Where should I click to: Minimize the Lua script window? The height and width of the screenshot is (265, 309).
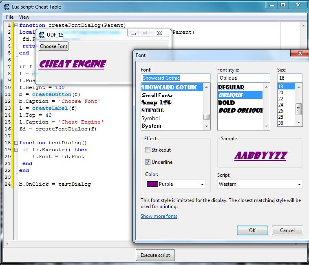click(x=272, y=5)
